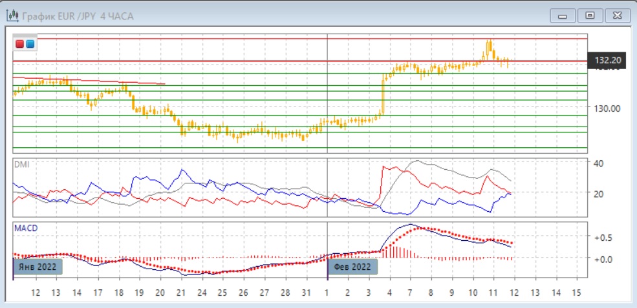
Task: Click the Янв 2022 month marker
Action: [x=38, y=265]
